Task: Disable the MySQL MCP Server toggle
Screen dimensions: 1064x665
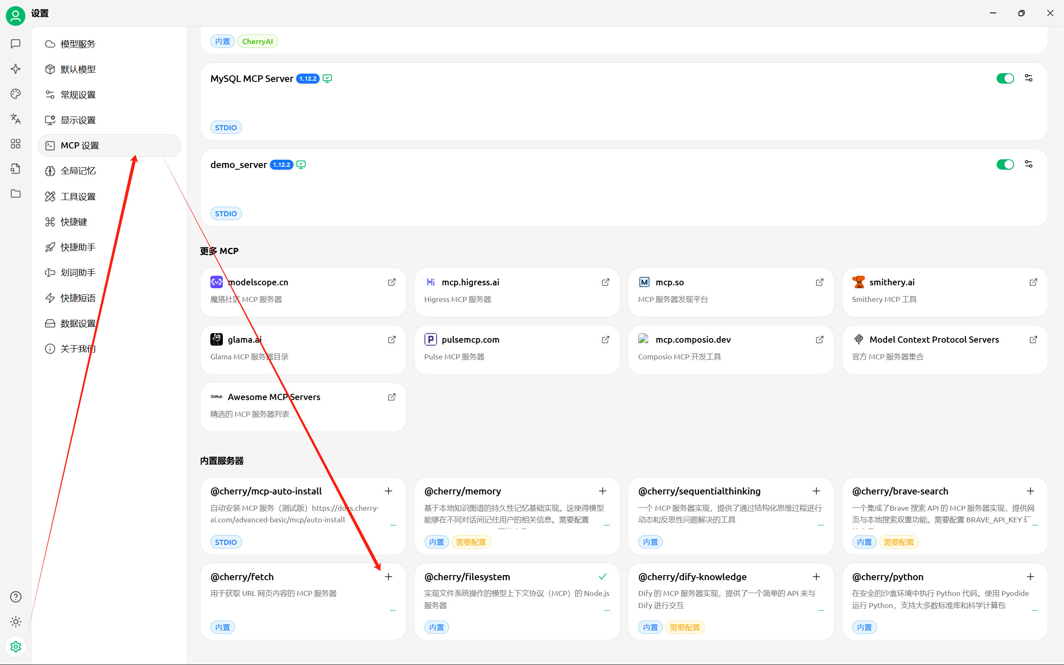Action: [1005, 78]
